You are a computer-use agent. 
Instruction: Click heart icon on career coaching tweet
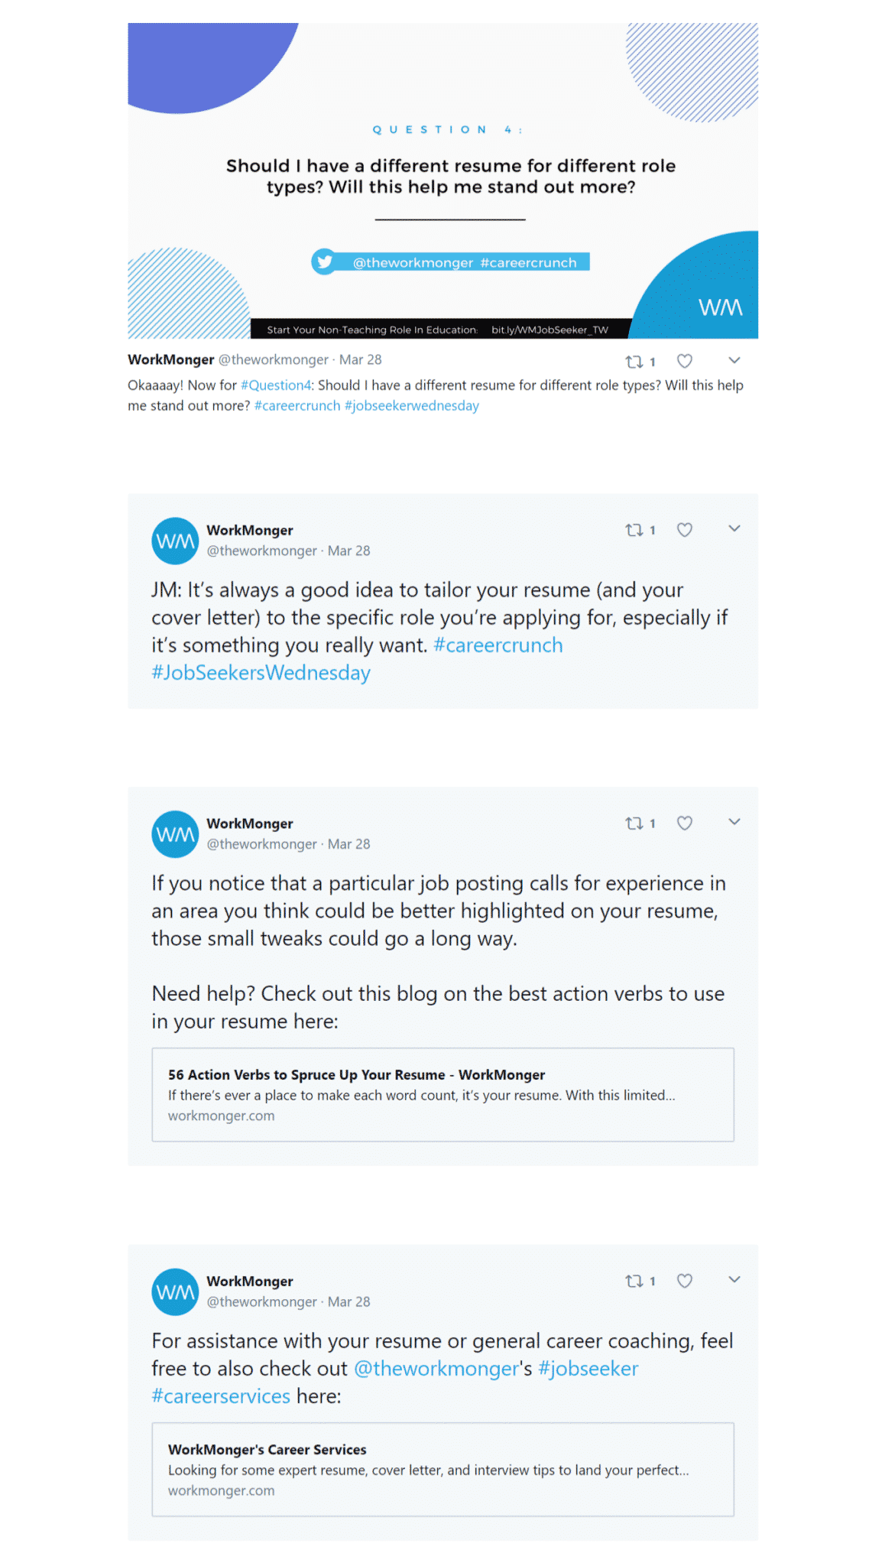coord(685,1281)
